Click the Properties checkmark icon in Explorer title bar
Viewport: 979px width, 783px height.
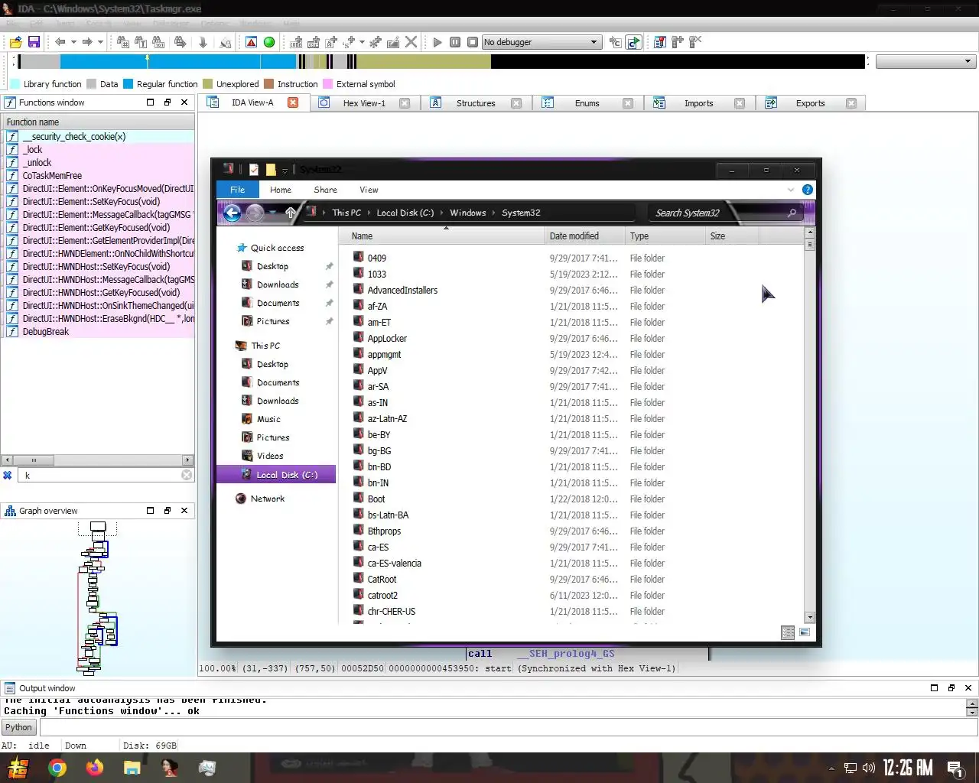point(254,170)
